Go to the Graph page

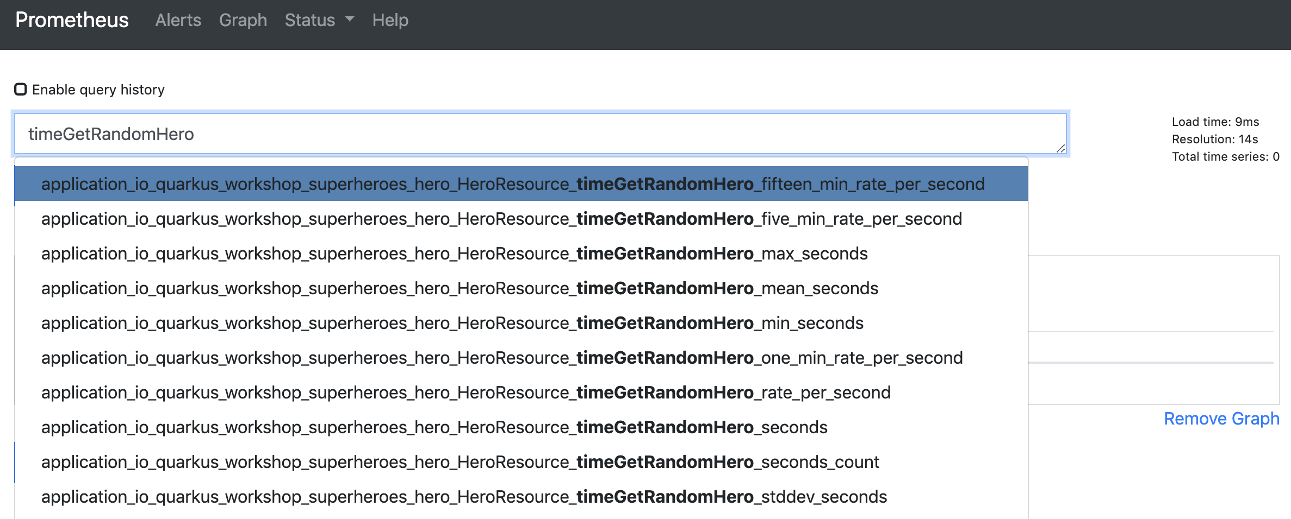[243, 20]
